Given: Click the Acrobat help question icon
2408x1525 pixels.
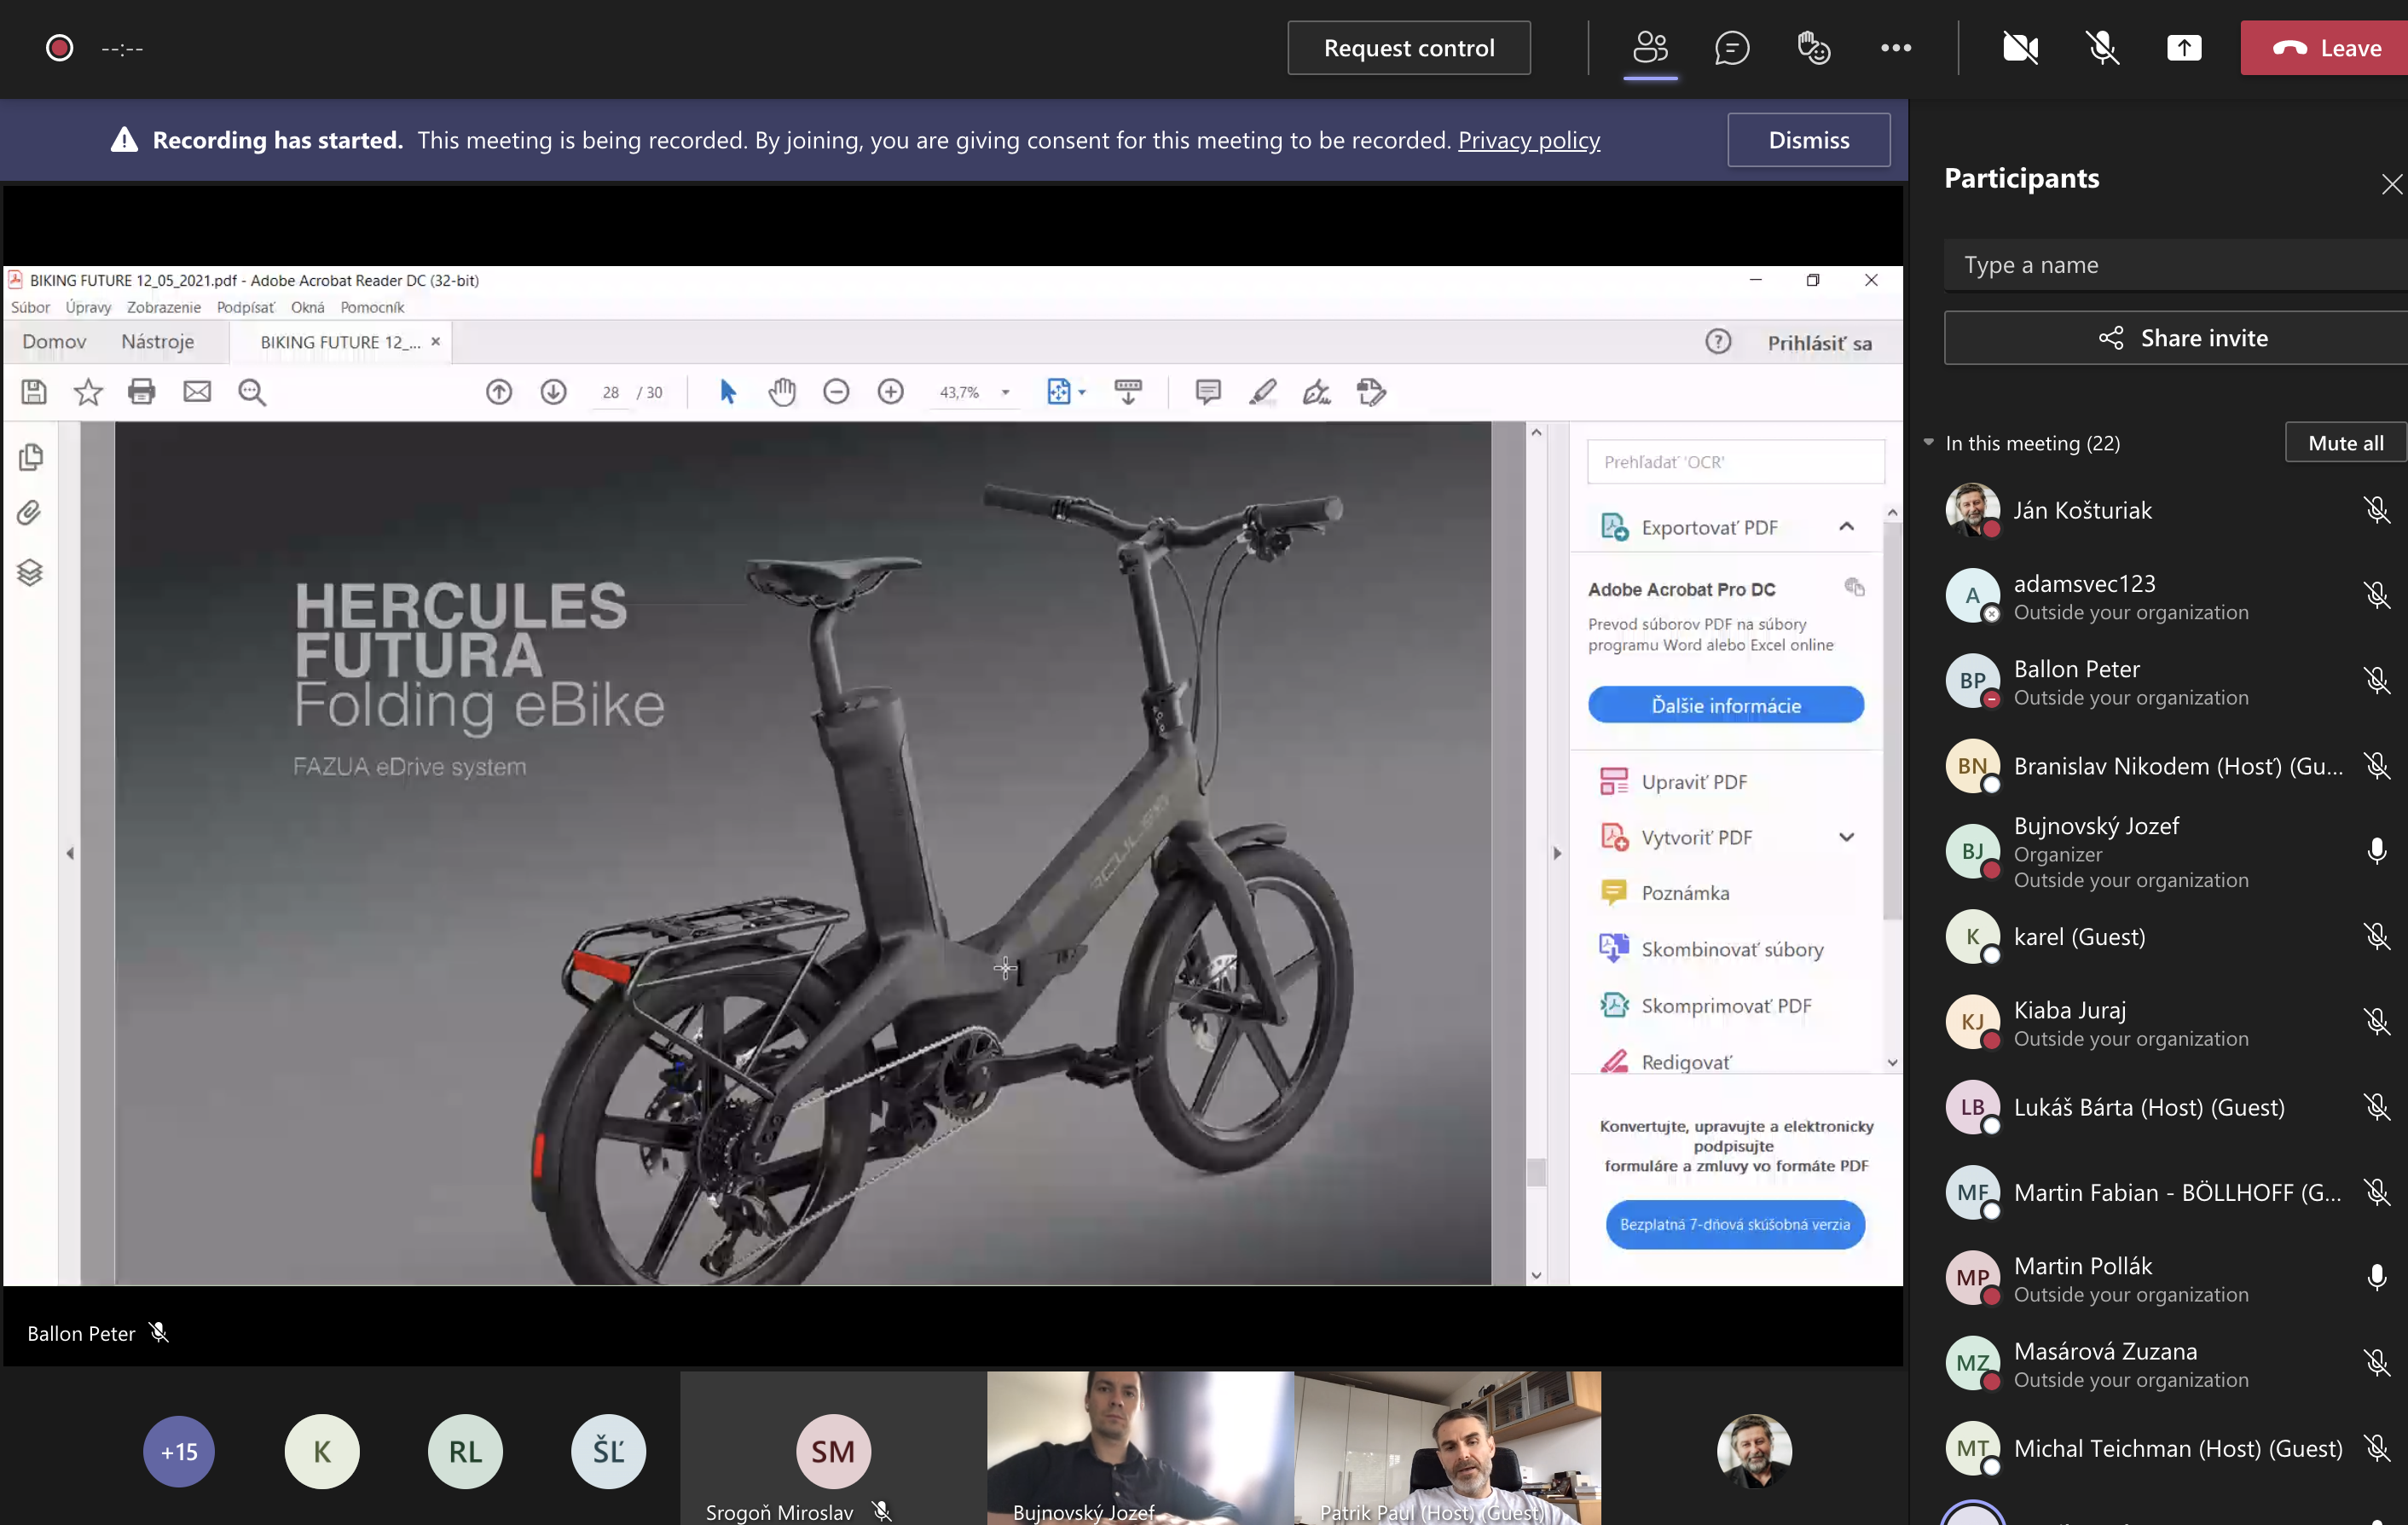Looking at the screenshot, I should [x=1717, y=342].
